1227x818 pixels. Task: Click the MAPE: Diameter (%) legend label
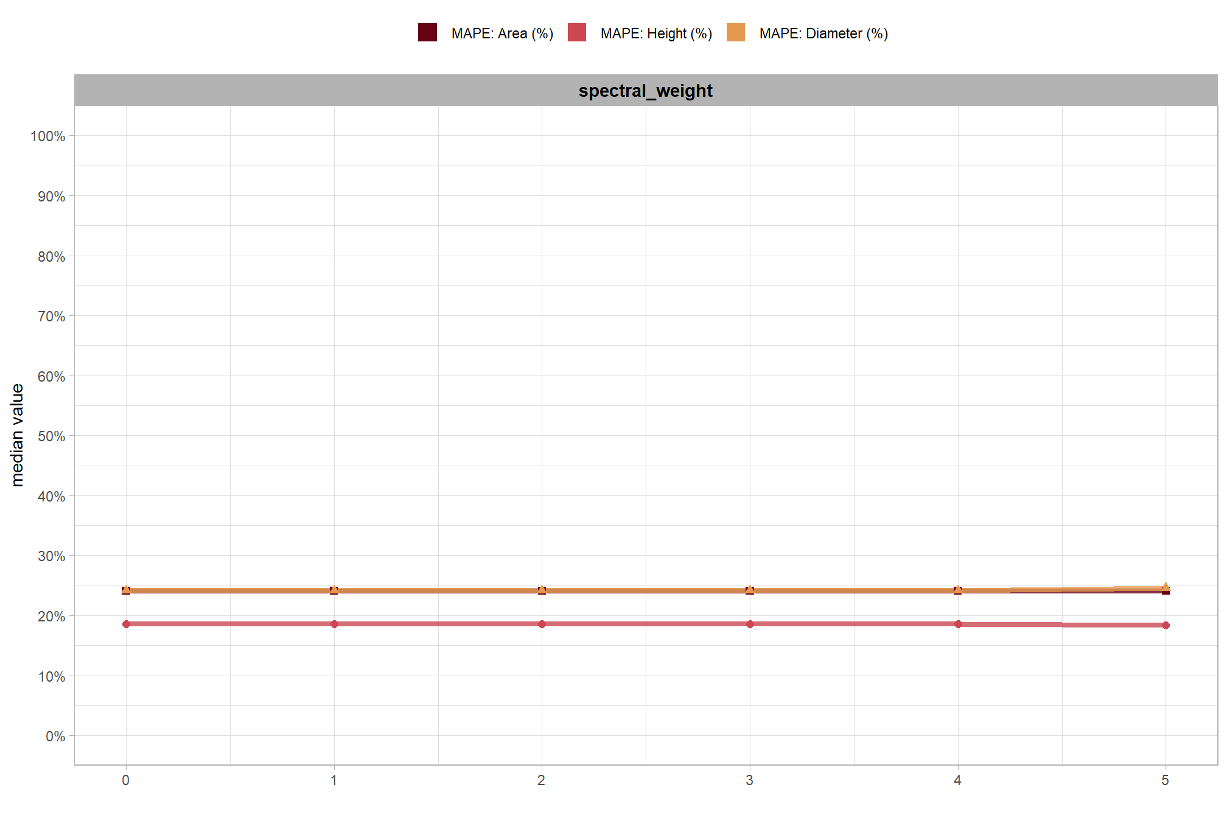823,33
